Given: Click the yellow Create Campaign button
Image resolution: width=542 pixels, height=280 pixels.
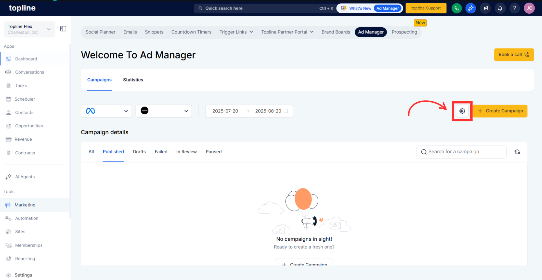Looking at the screenshot, I should (x=500, y=111).
